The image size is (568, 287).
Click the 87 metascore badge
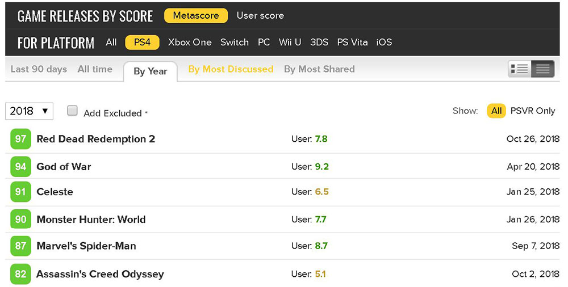click(20, 246)
